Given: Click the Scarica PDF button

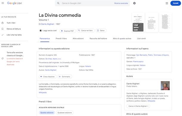Looking at the screenshot, I should point(68,31).
